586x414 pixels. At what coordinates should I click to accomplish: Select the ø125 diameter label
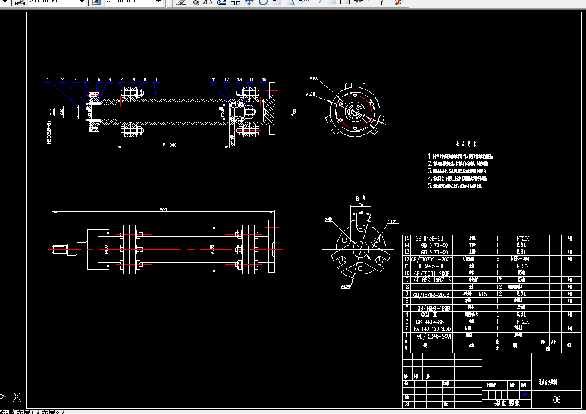pyautogui.click(x=310, y=94)
